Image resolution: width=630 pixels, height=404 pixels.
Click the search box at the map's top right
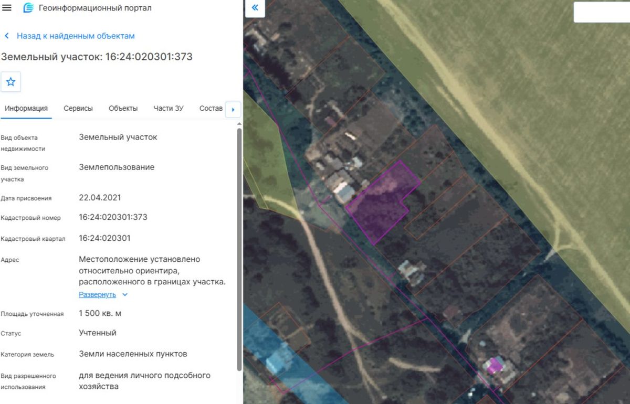tap(602, 12)
